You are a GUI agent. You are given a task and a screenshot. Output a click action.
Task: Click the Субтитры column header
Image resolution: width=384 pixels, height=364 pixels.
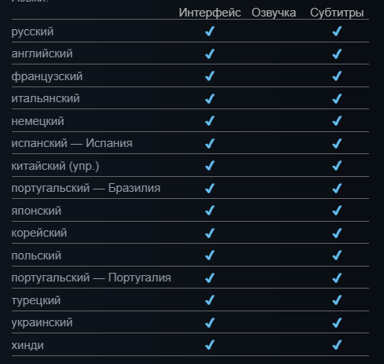pos(337,13)
